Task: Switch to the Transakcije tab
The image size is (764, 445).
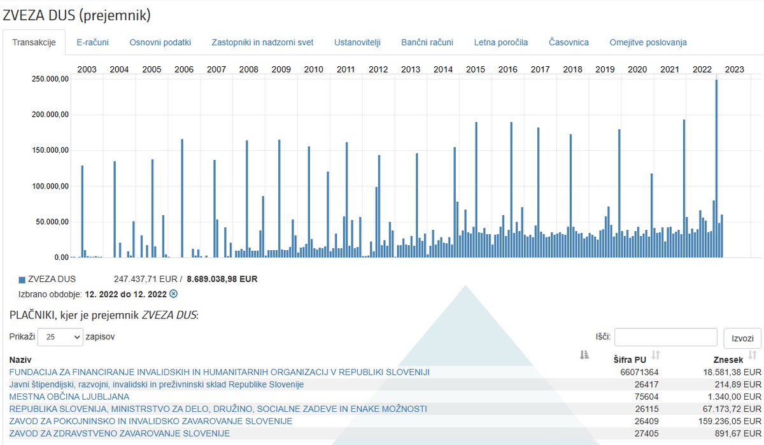Action: [x=34, y=43]
